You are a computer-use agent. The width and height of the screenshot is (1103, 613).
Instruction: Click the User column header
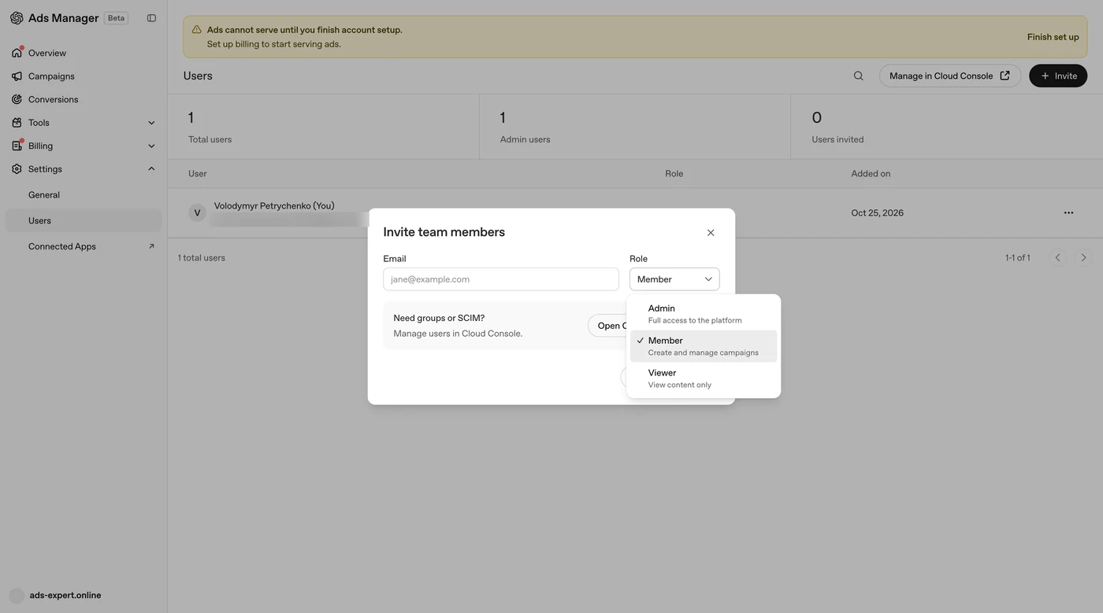[197, 173]
